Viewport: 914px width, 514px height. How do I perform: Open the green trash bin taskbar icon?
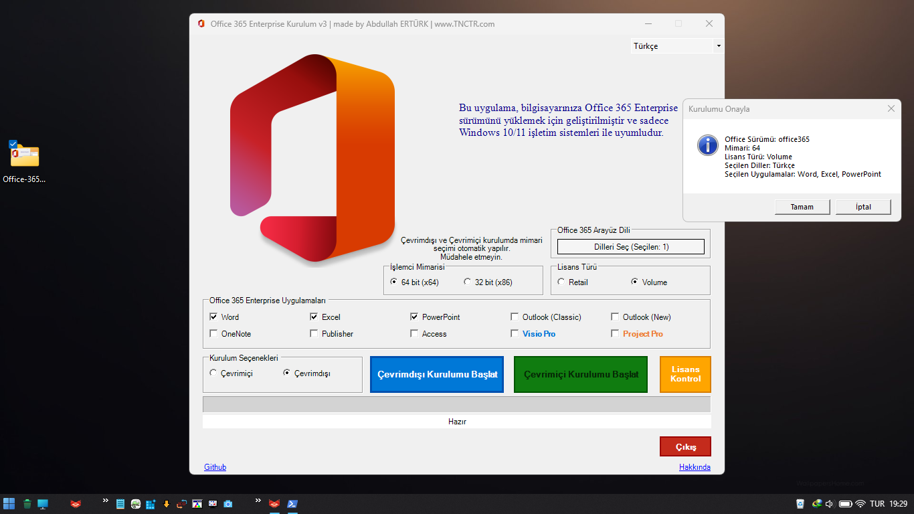point(27,504)
